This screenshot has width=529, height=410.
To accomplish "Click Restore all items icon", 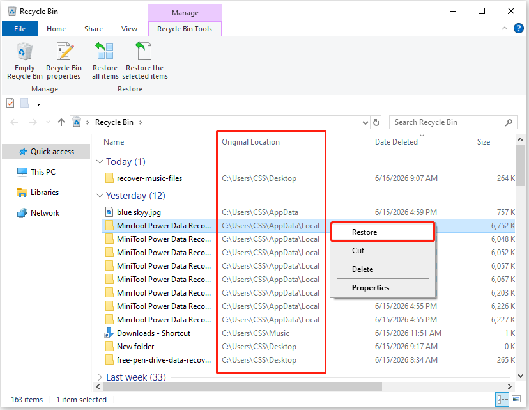I will tap(105, 51).
